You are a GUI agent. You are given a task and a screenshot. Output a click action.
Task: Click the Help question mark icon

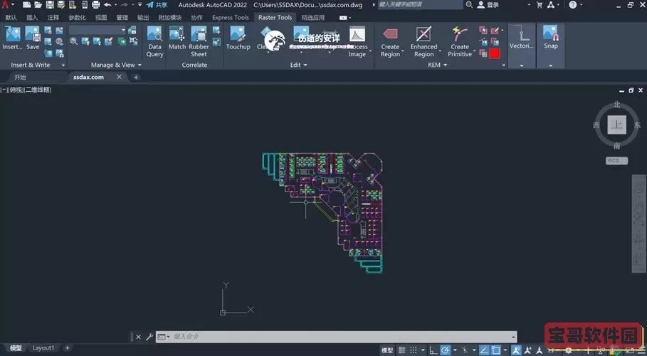tap(573, 5)
